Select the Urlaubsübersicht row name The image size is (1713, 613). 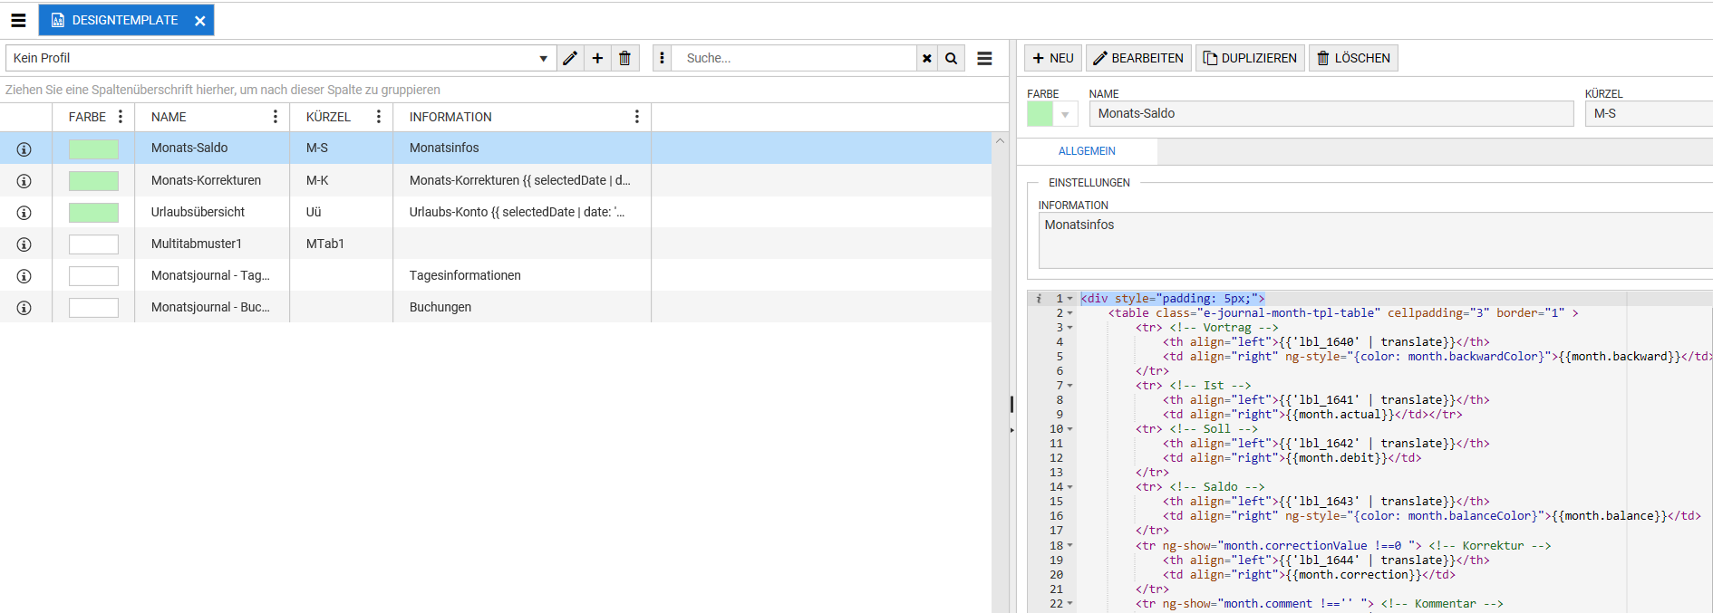(198, 212)
